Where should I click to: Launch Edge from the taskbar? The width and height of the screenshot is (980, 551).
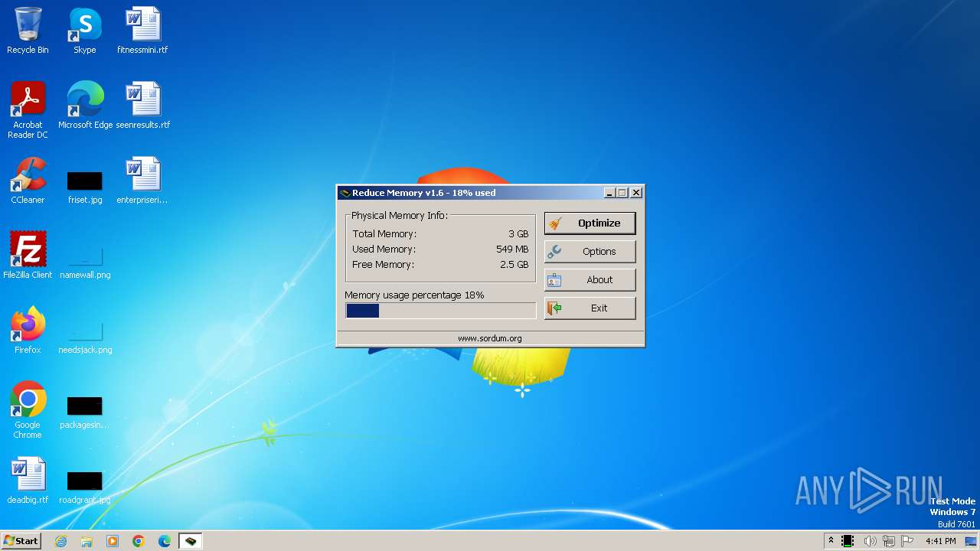point(165,541)
